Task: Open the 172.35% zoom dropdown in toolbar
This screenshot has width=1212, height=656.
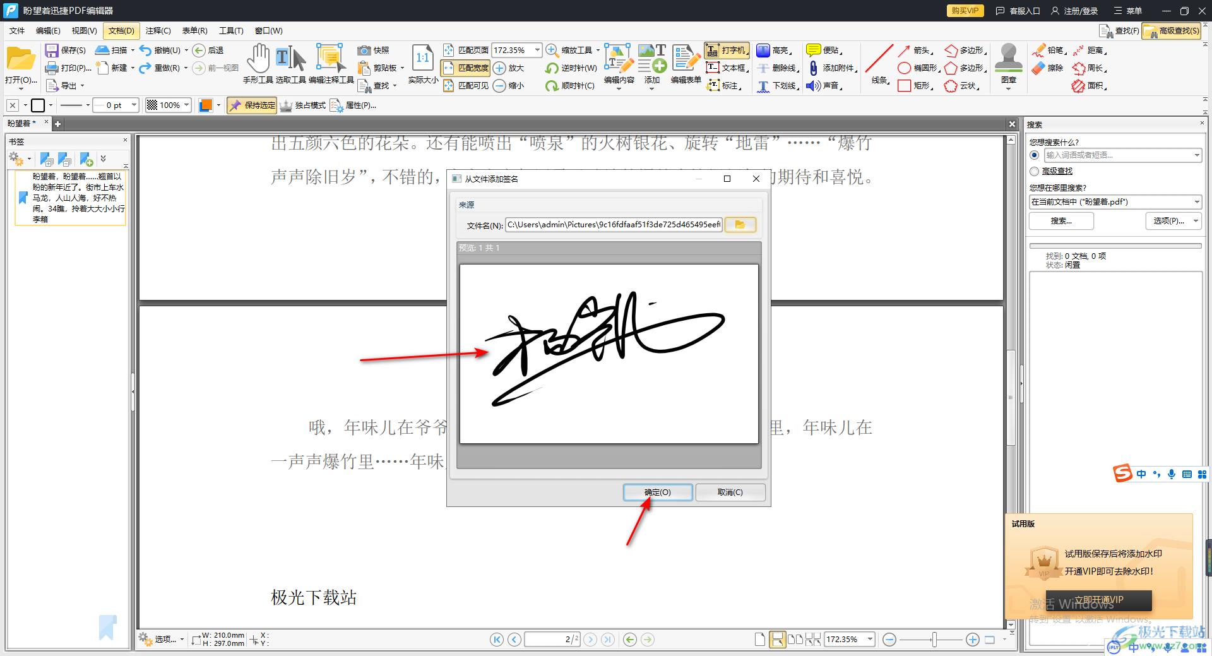Action: pyautogui.click(x=537, y=50)
